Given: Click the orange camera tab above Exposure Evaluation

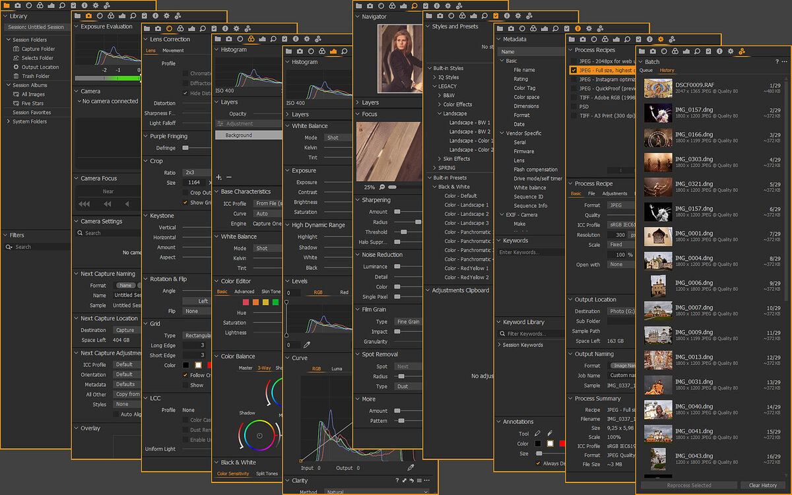Looking at the screenshot, I should tap(88, 16).
